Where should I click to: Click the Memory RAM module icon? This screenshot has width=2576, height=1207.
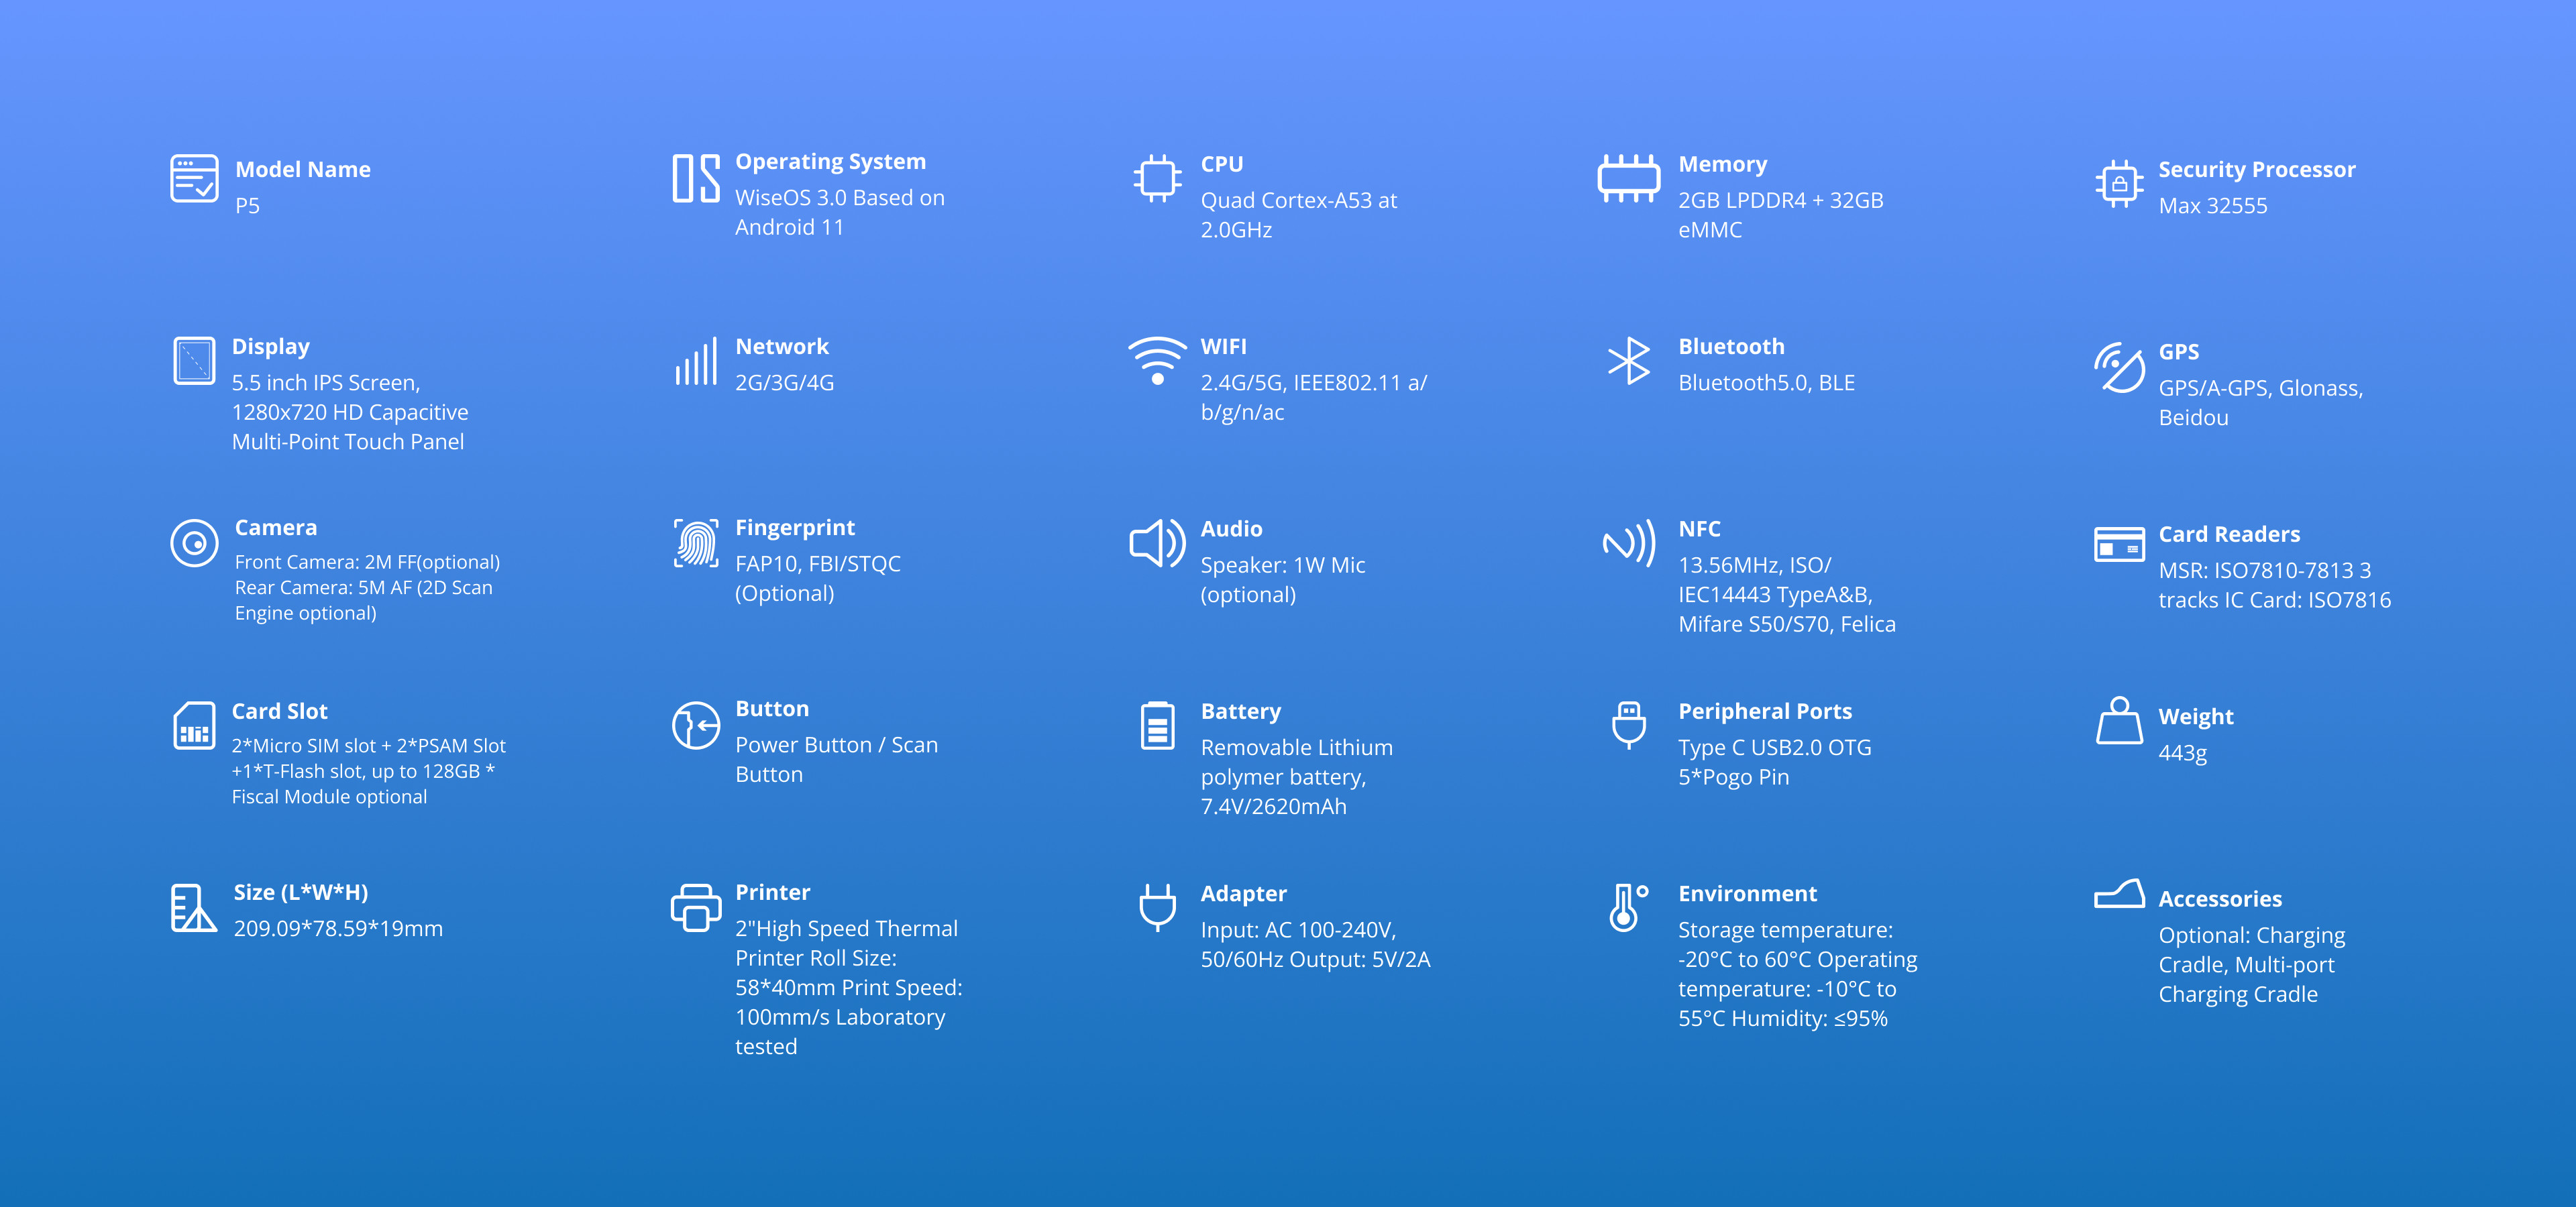coord(1629,178)
